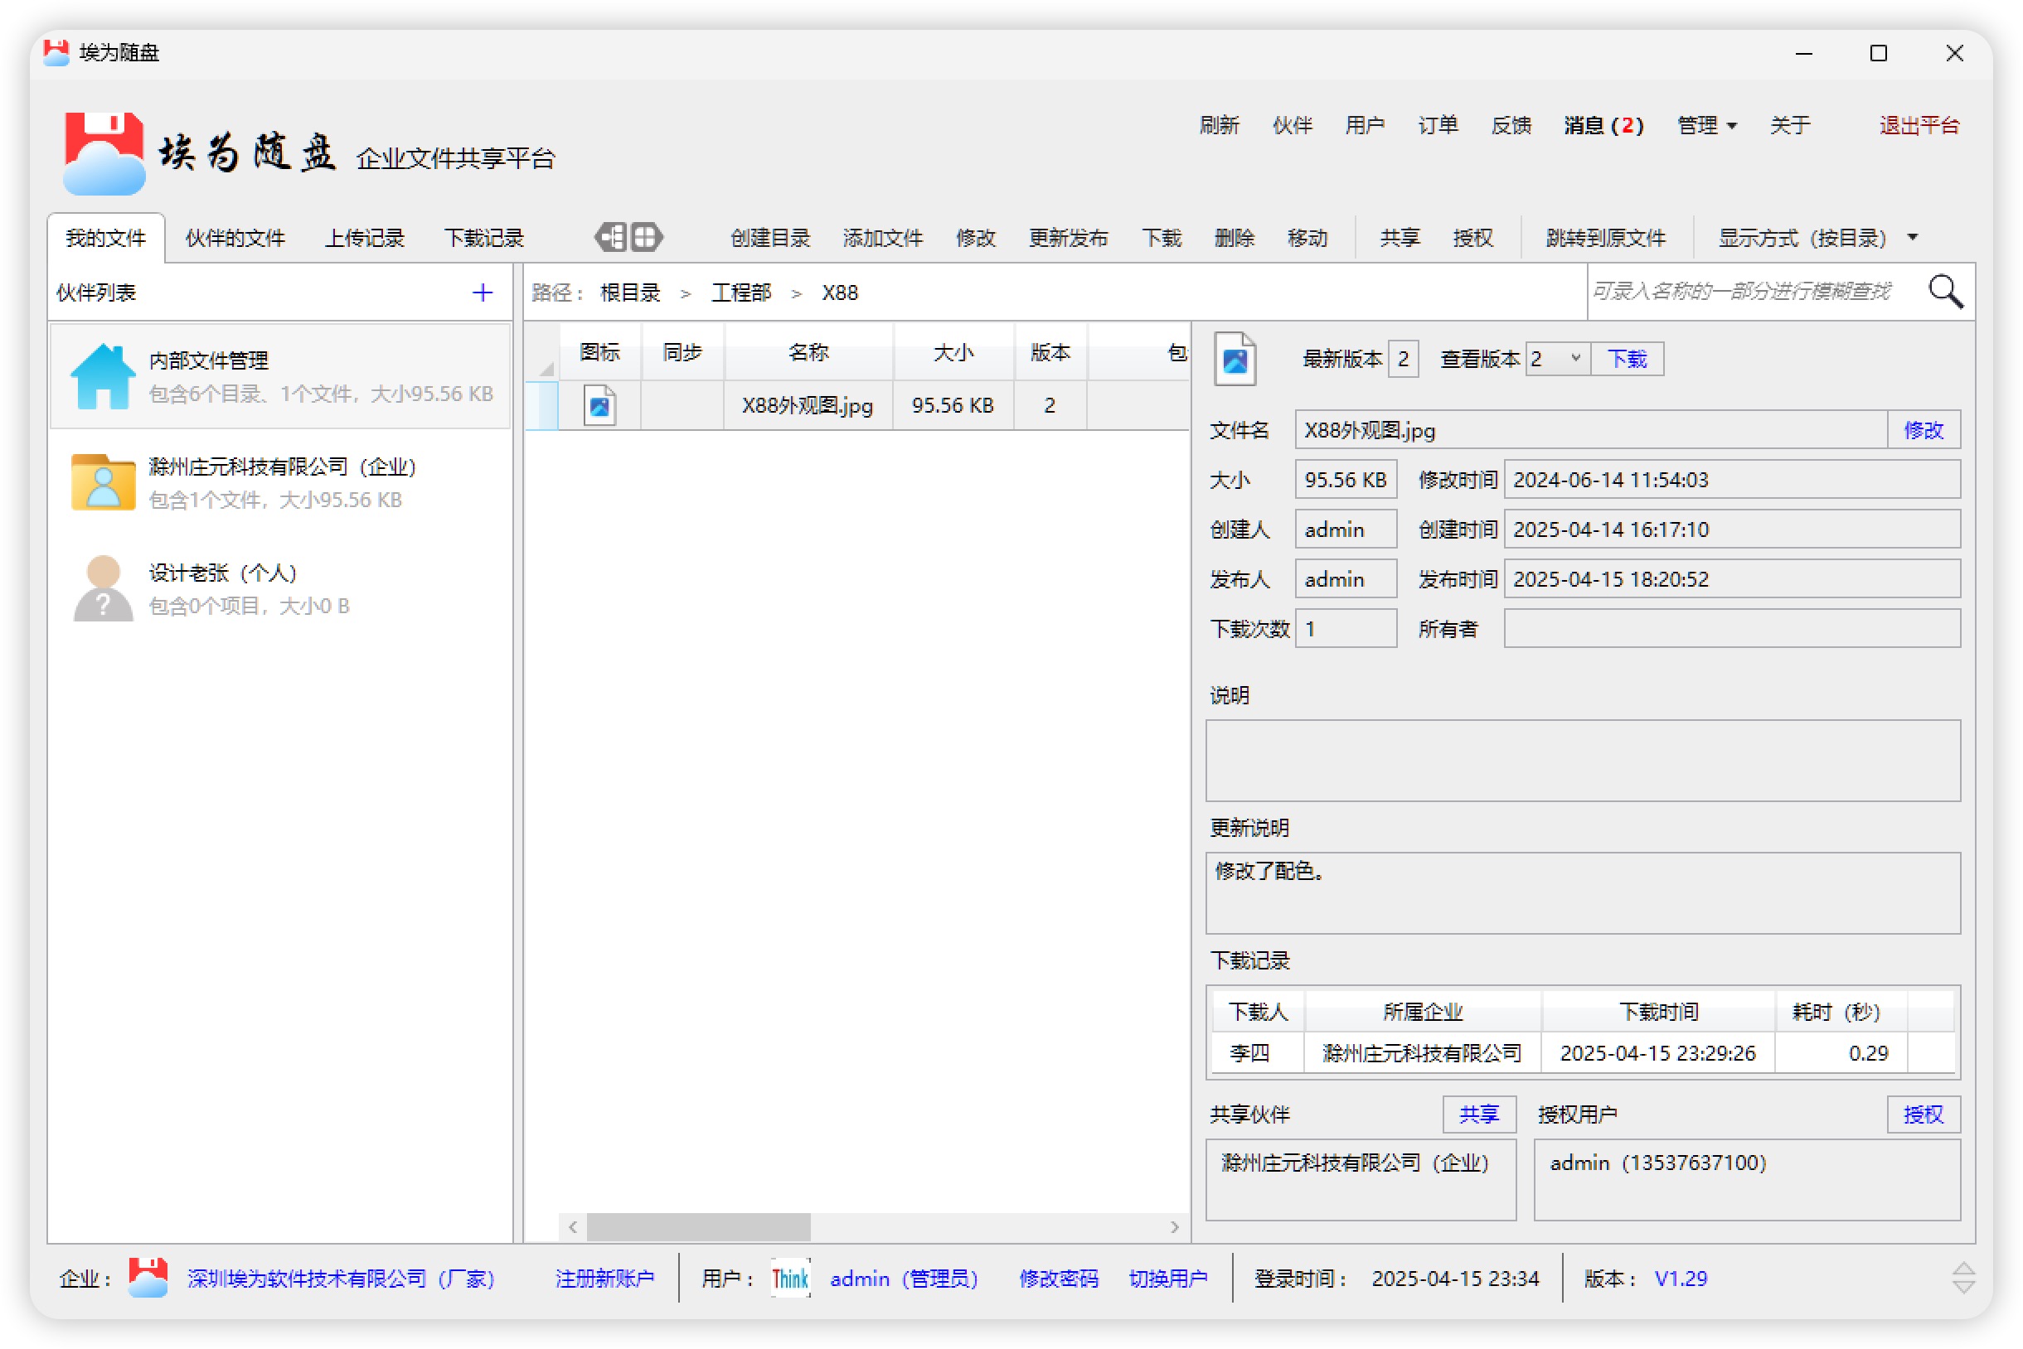Click 刷新 in the top menu
This screenshot has width=2023, height=1349.
tap(1218, 126)
